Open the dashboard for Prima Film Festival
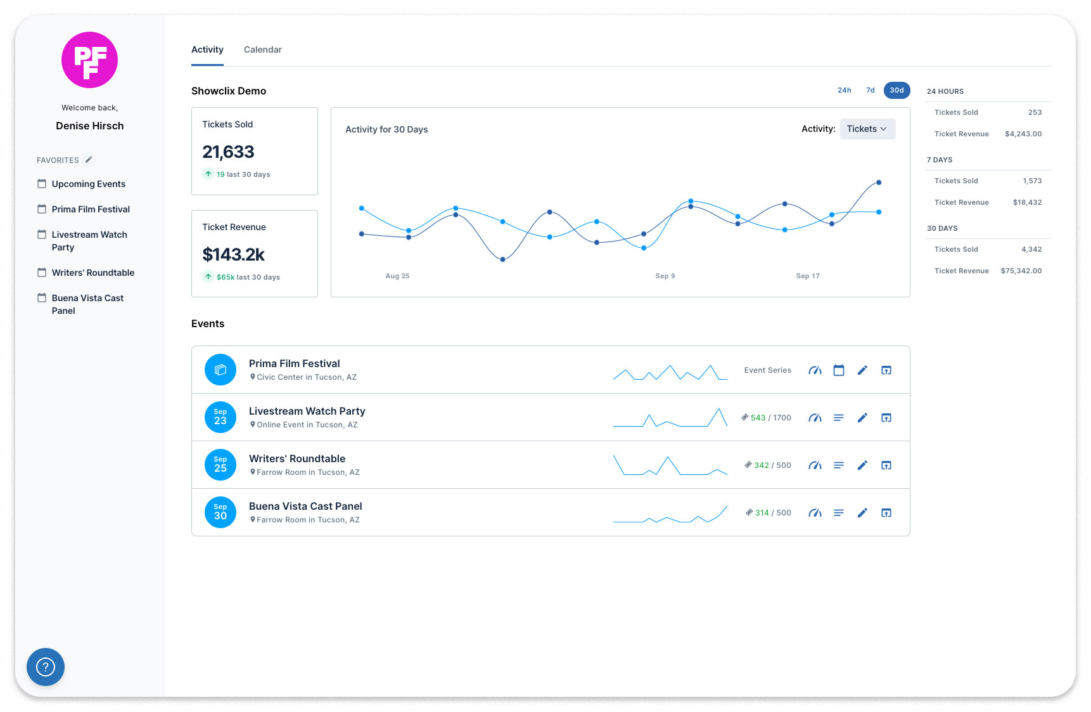This screenshot has width=1091, height=712. pyautogui.click(x=815, y=370)
